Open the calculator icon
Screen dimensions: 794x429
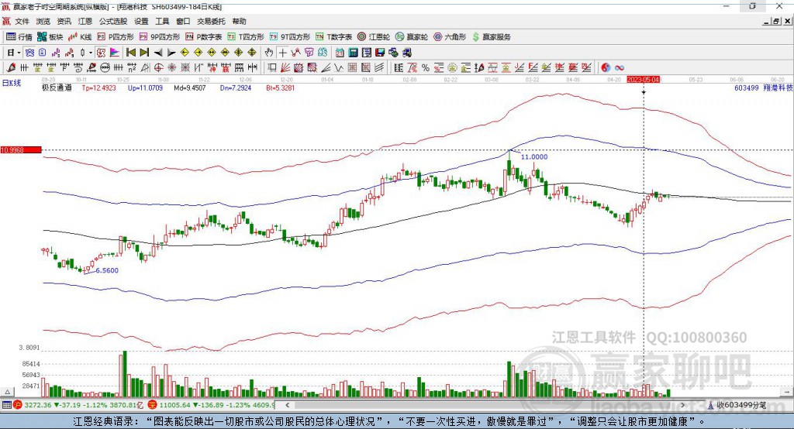pyautogui.click(x=354, y=53)
